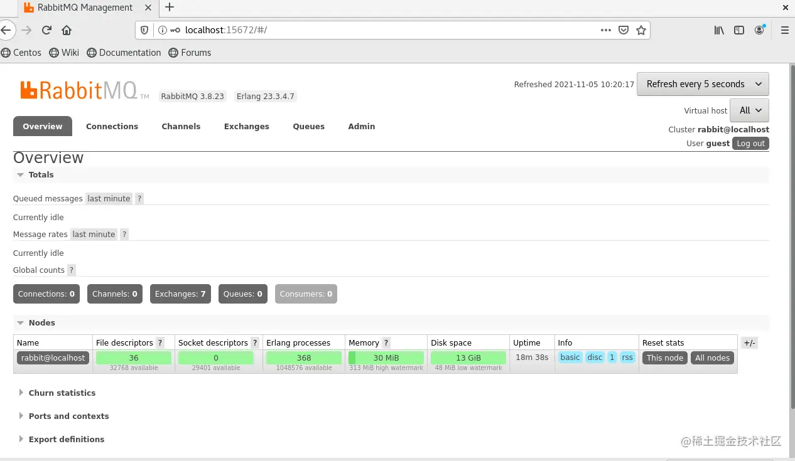Open the Firefox account avatar icon
This screenshot has height=461, width=795.
(760, 30)
